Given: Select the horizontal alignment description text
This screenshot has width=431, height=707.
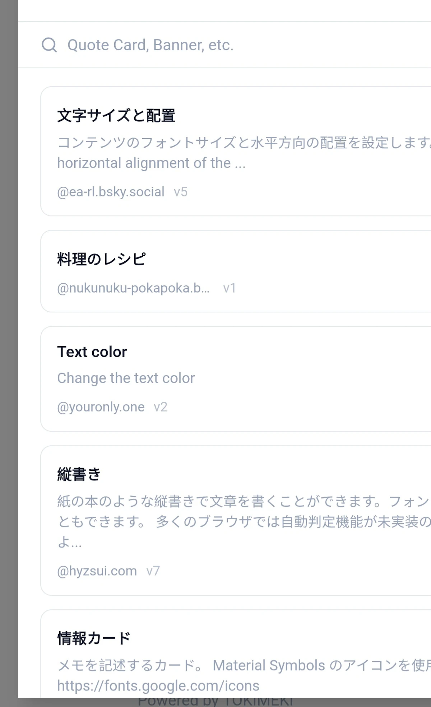Looking at the screenshot, I should coord(151,163).
